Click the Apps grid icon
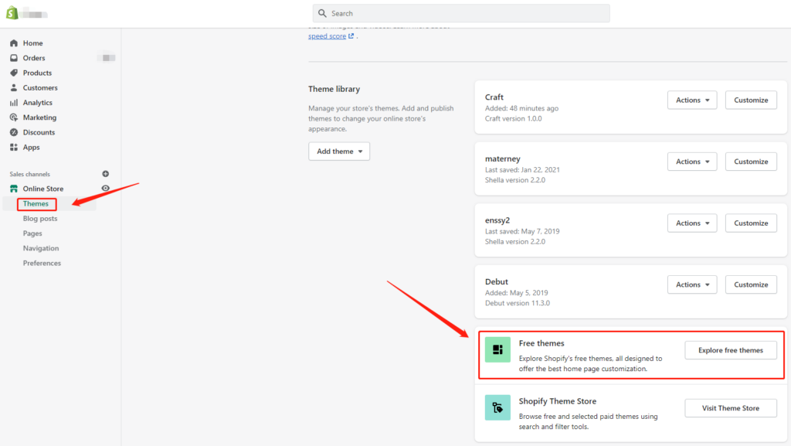Screen dimensions: 791x446 point(14,148)
